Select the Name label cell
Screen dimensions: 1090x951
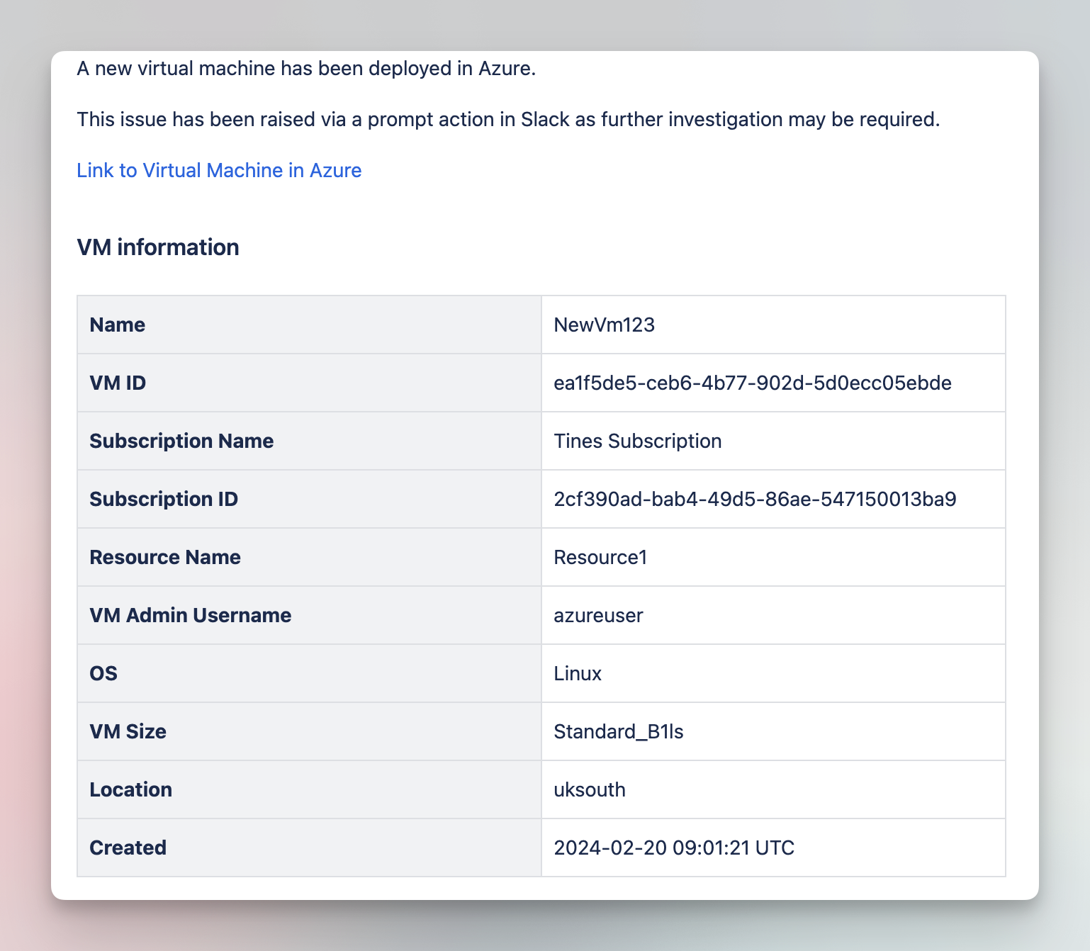coord(309,325)
